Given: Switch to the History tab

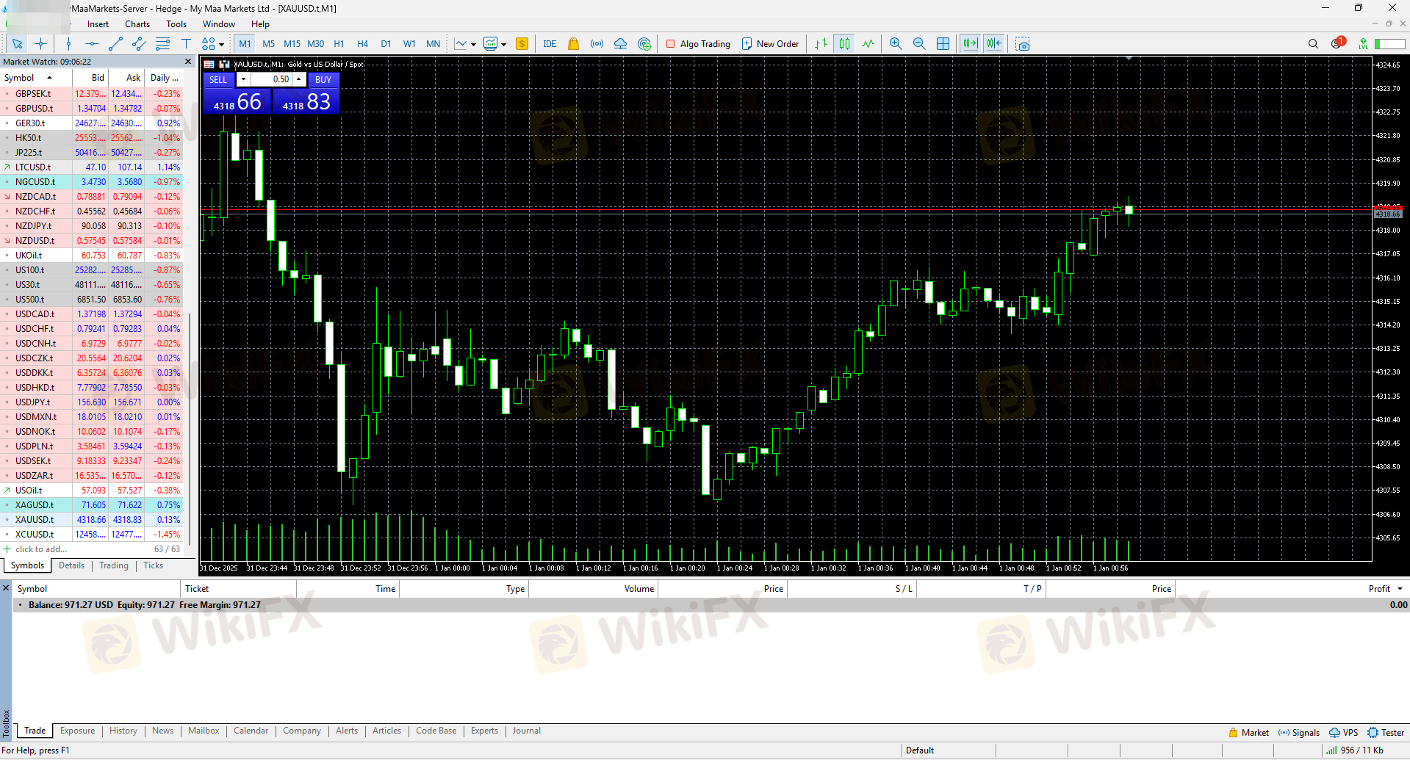Looking at the screenshot, I should (123, 731).
